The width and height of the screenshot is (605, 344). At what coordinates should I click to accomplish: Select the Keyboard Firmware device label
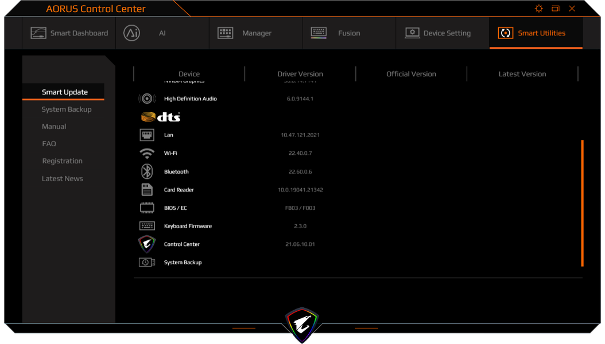(188, 226)
